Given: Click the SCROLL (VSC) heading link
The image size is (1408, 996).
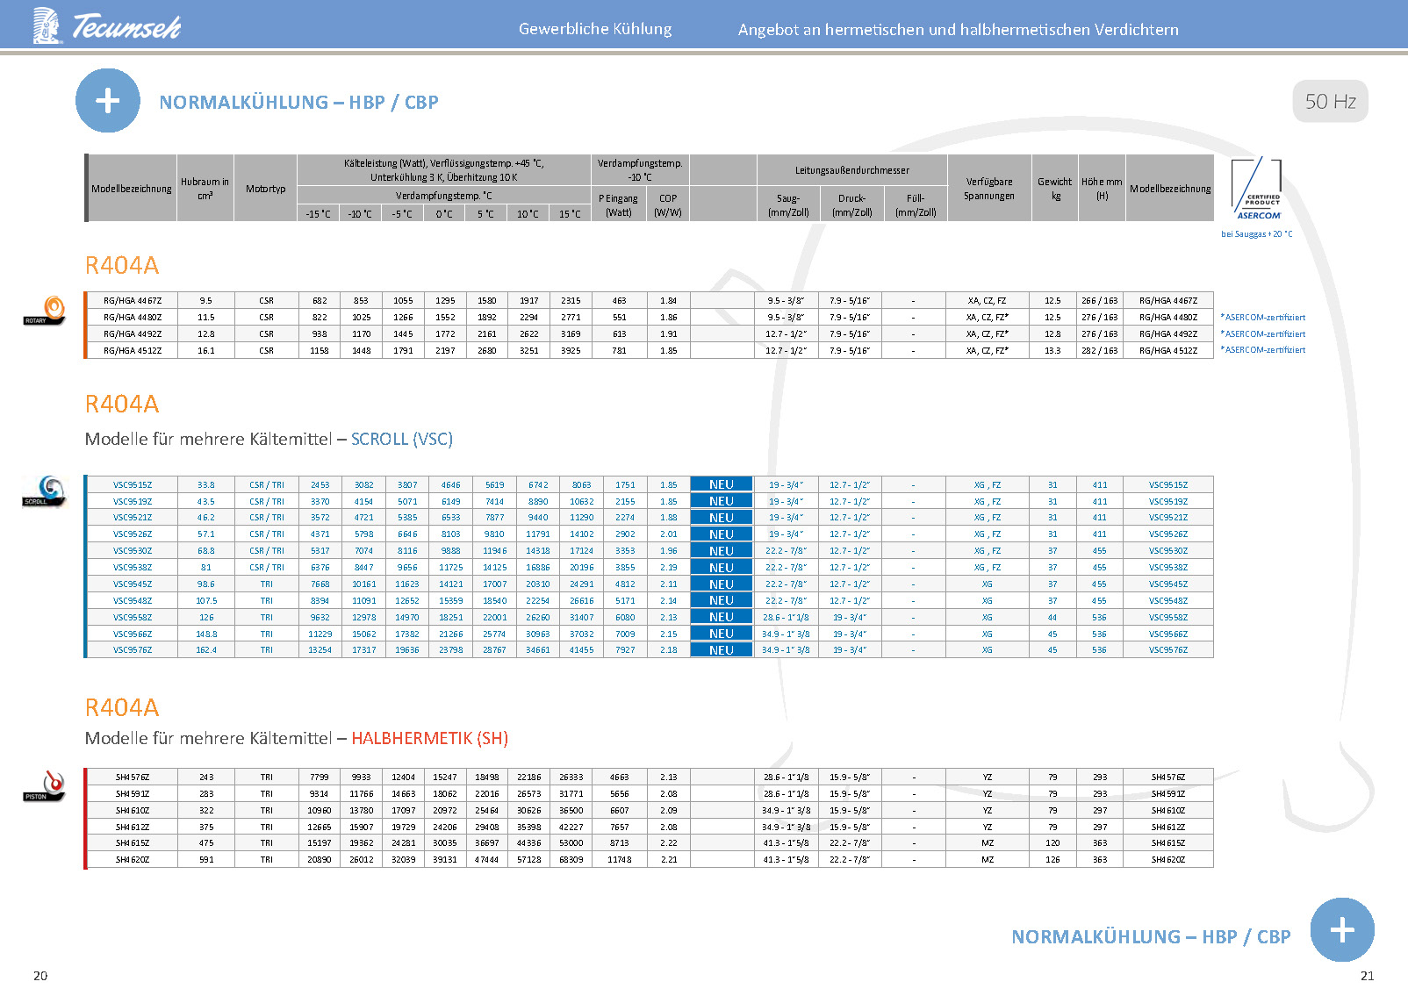Looking at the screenshot, I should pos(402,439).
